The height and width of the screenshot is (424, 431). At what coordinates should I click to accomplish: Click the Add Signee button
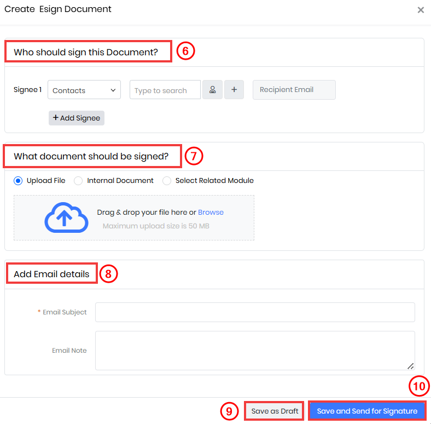tap(77, 118)
